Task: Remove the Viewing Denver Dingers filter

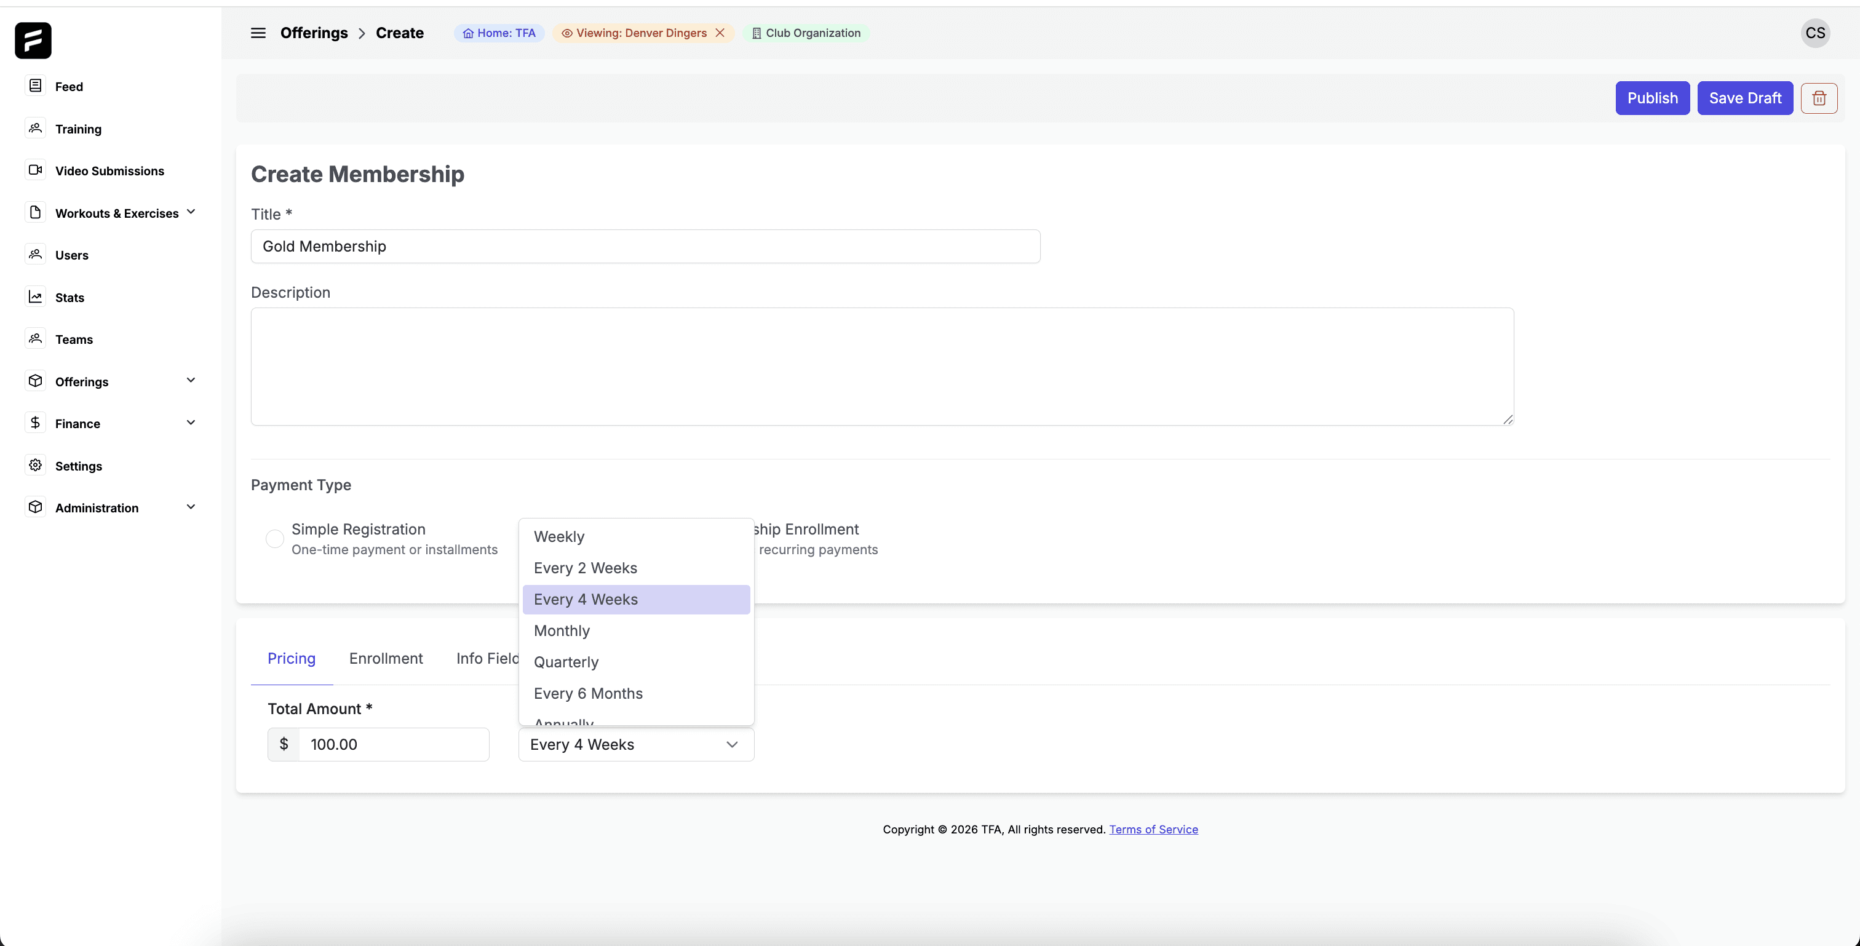Action: tap(720, 33)
